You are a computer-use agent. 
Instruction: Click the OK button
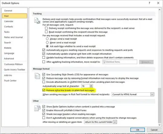point(138,130)
